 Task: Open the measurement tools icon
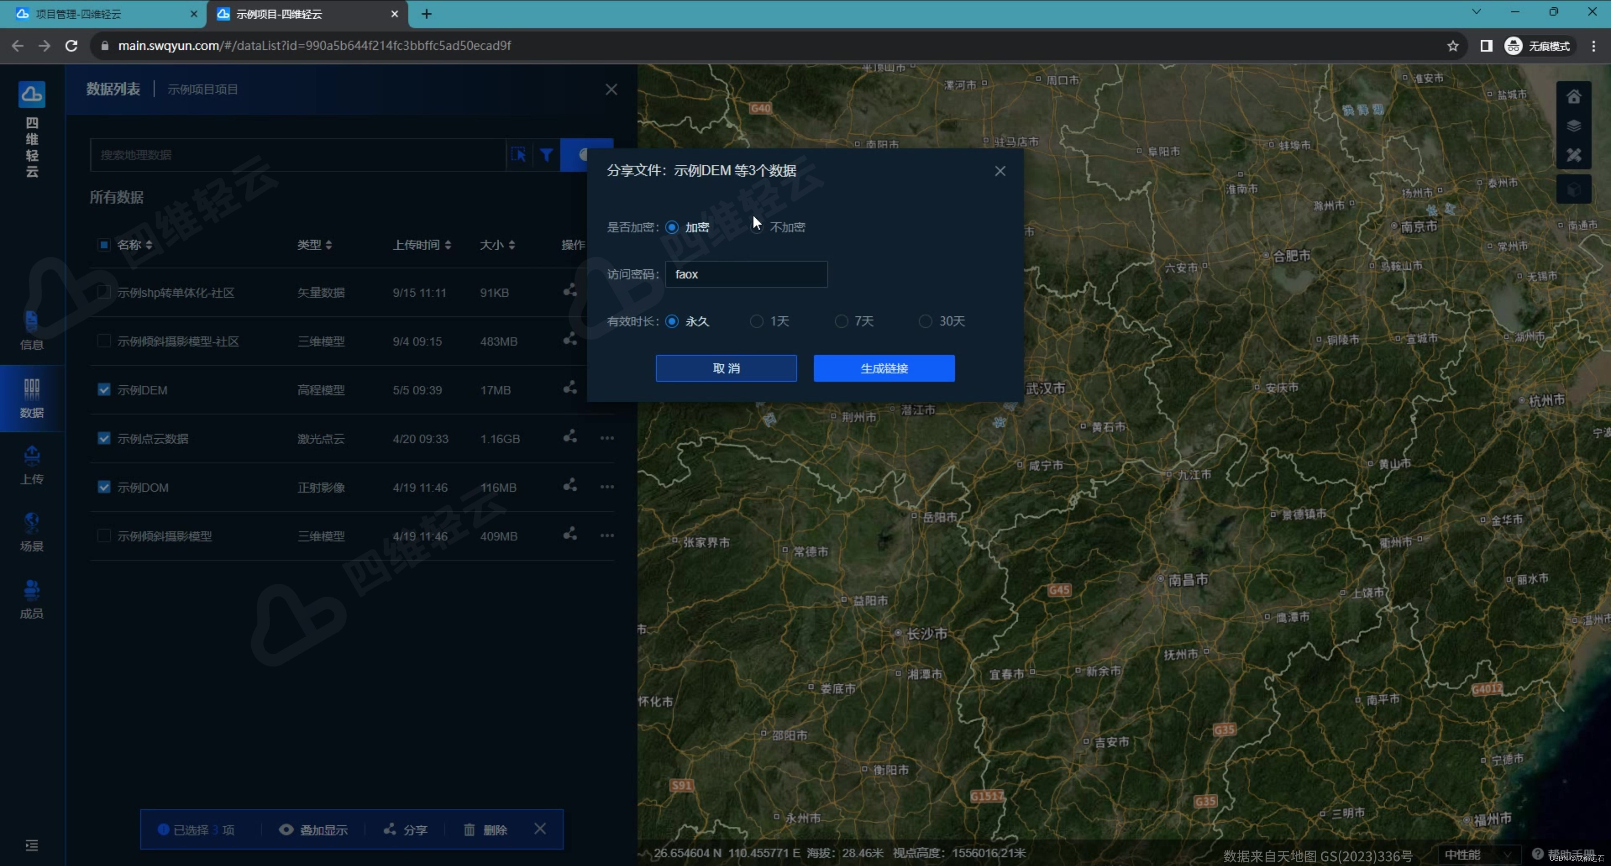pos(1573,154)
